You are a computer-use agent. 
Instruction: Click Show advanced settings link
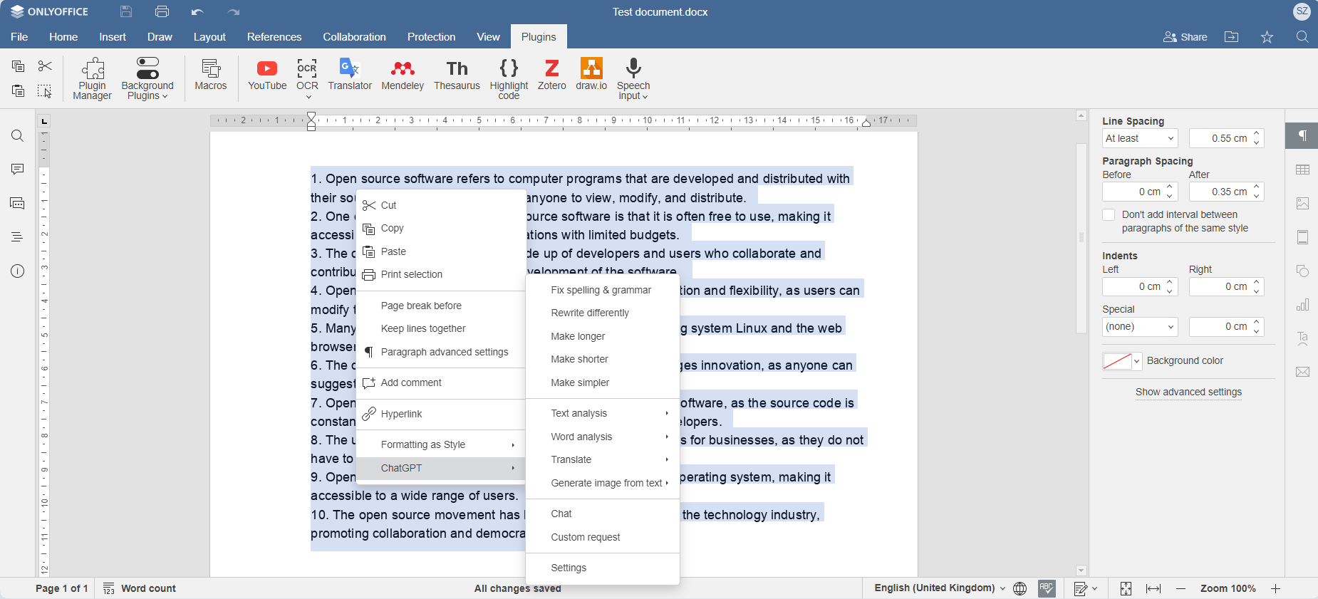pos(1188,392)
